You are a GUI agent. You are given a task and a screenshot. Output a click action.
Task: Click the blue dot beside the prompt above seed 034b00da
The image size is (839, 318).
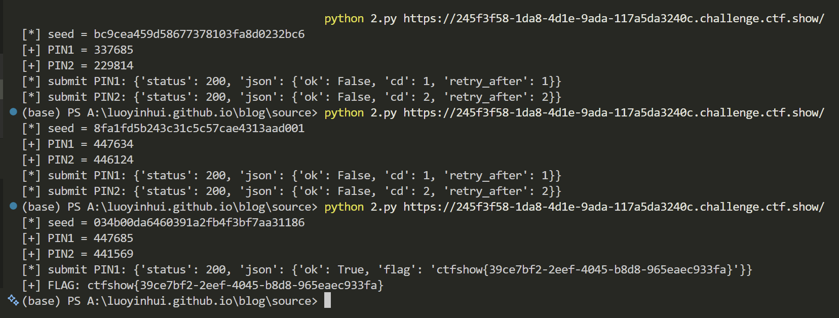click(x=14, y=206)
